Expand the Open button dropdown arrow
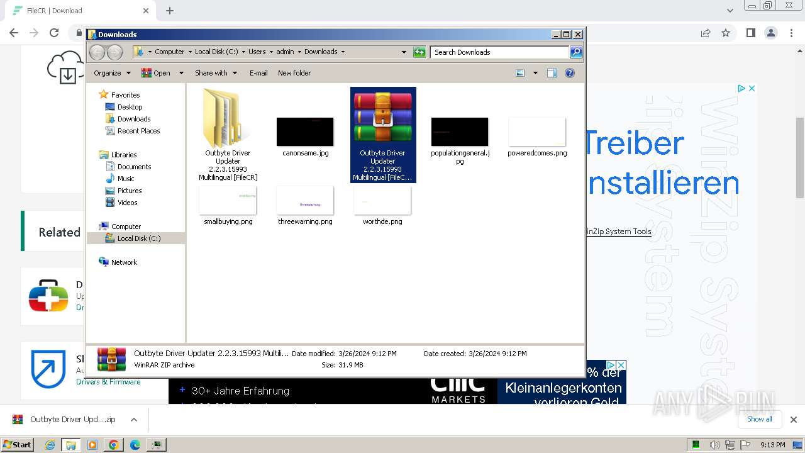 coord(181,73)
